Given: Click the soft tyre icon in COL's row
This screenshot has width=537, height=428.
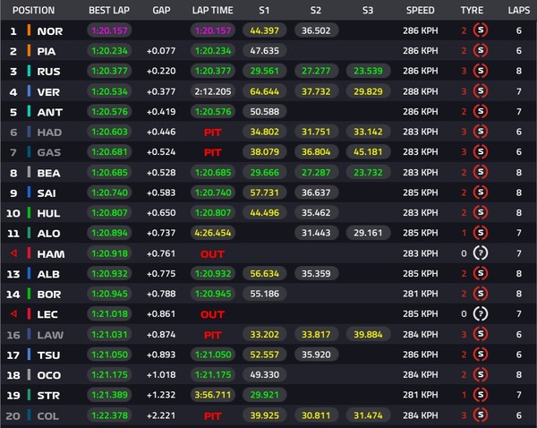Looking at the screenshot, I should [x=482, y=415].
